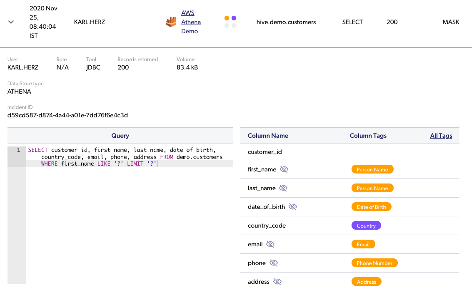Click the masked eye icon beside email

click(270, 244)
